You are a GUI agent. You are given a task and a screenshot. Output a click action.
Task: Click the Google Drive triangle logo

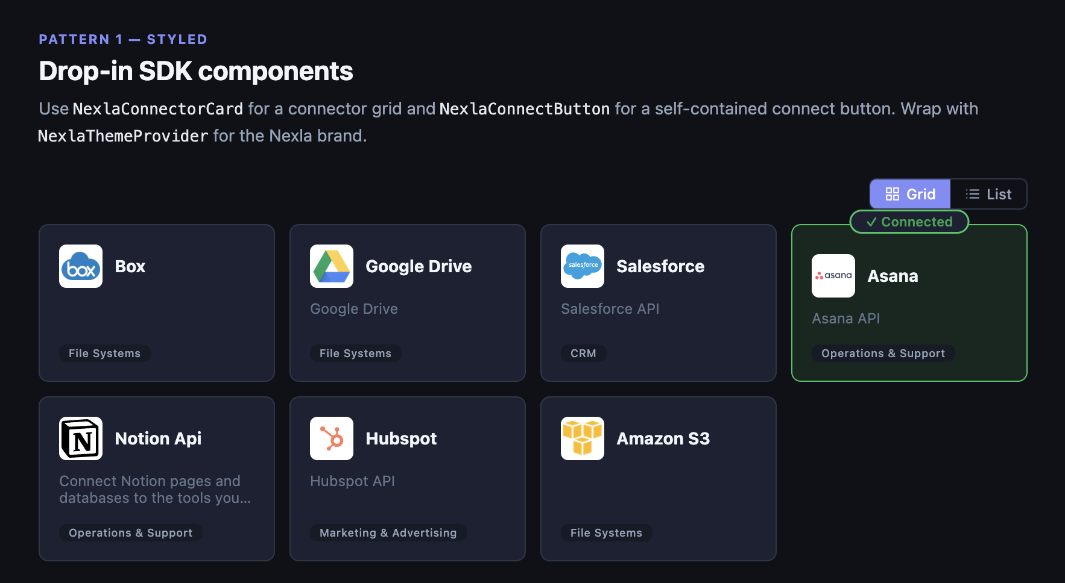coord(331,266)
